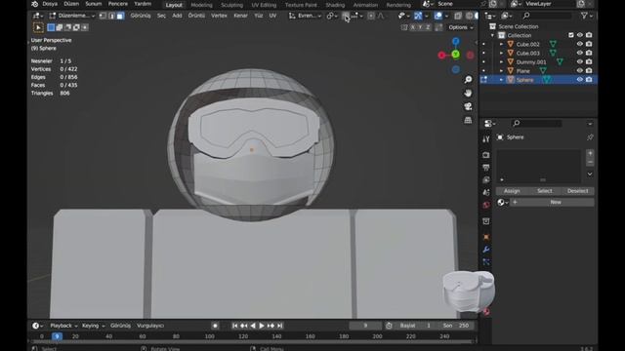This screenshot has height=351, width=625.
Task: Open the Playback dropdown
Action: (63, 326)
